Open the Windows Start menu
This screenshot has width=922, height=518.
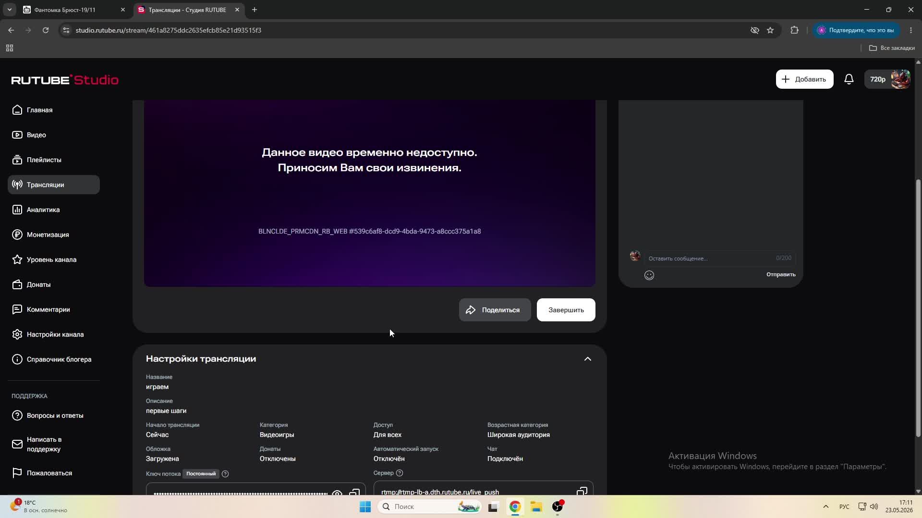pos(365,506)
